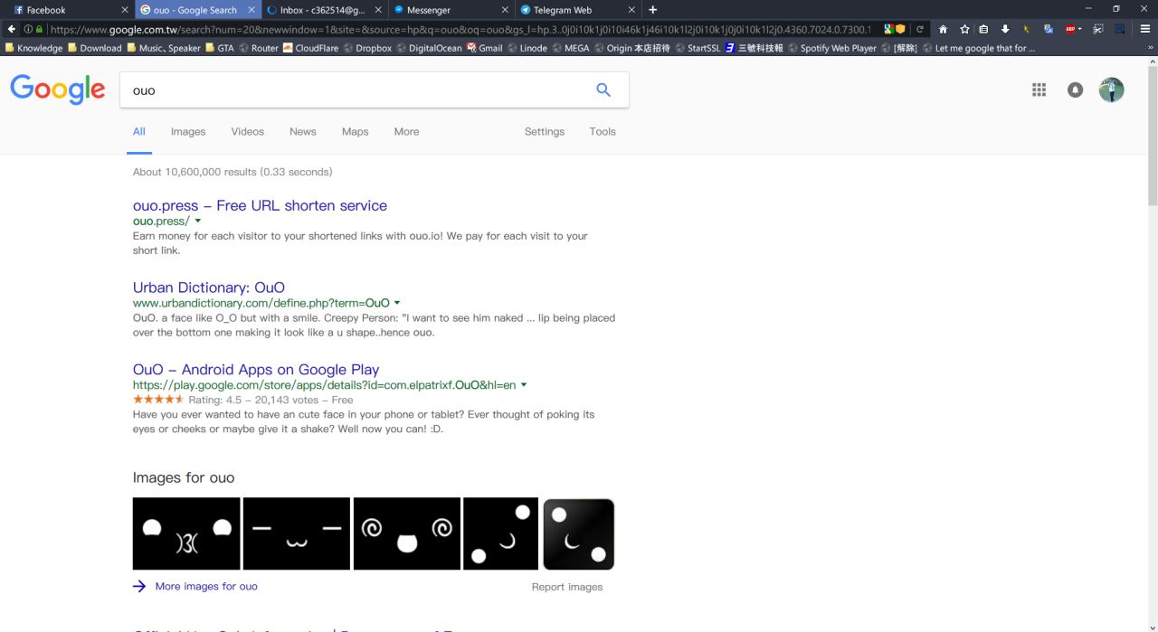1158x632 pixels.
Task: Open third ouo thumbnail with spiral eyes
Action: point(407,533)
